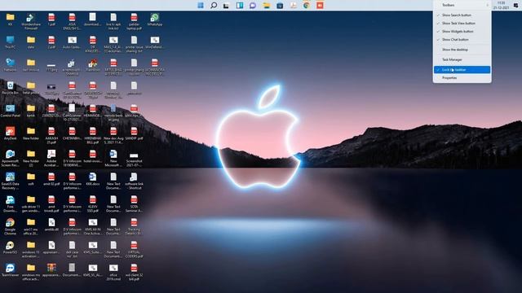Select the Control Panel desktop icon

(10, 111)
